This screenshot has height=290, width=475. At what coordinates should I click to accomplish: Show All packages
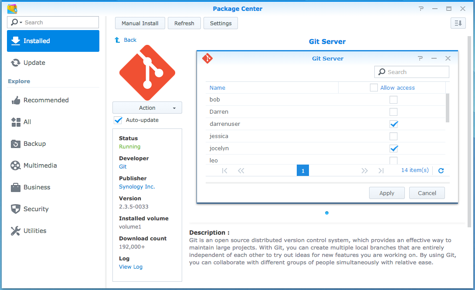pos(53,122)
